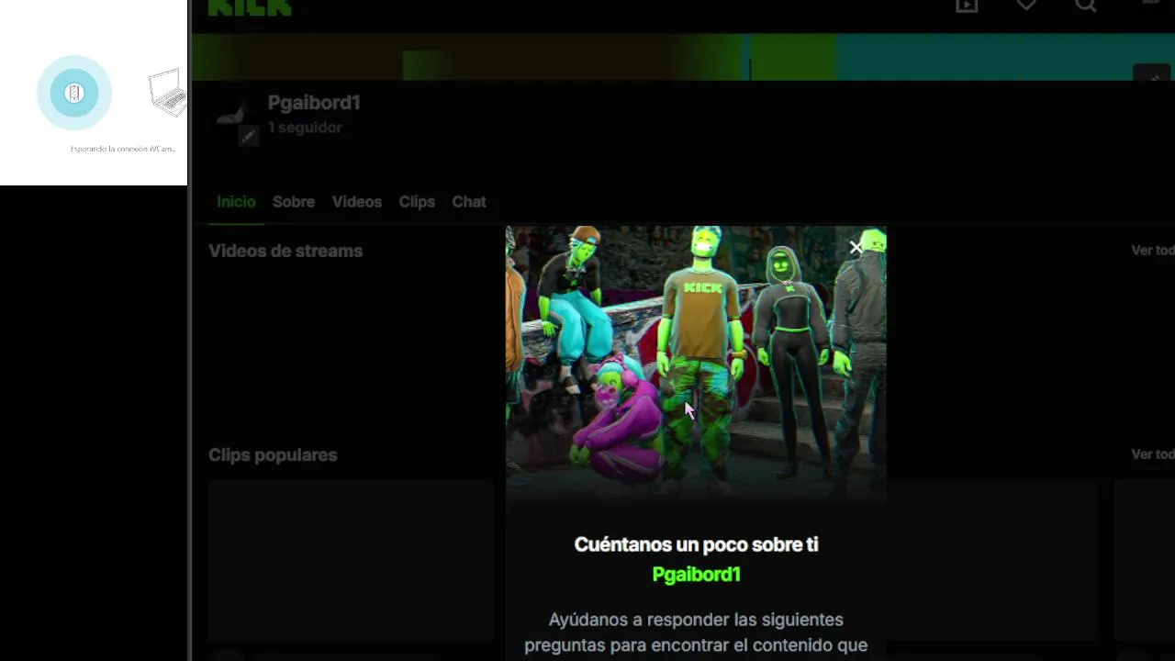Click 'Esperando la conexión iVCam' status text
This screenshot has width=1175, height=661.
coord(123,149)
